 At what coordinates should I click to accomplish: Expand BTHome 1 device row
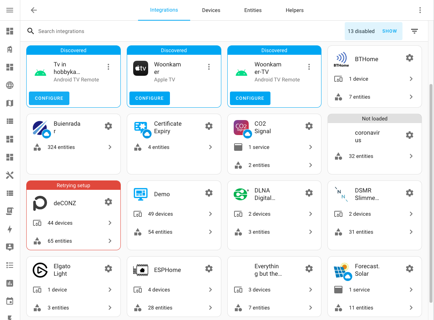click(374, 79)
